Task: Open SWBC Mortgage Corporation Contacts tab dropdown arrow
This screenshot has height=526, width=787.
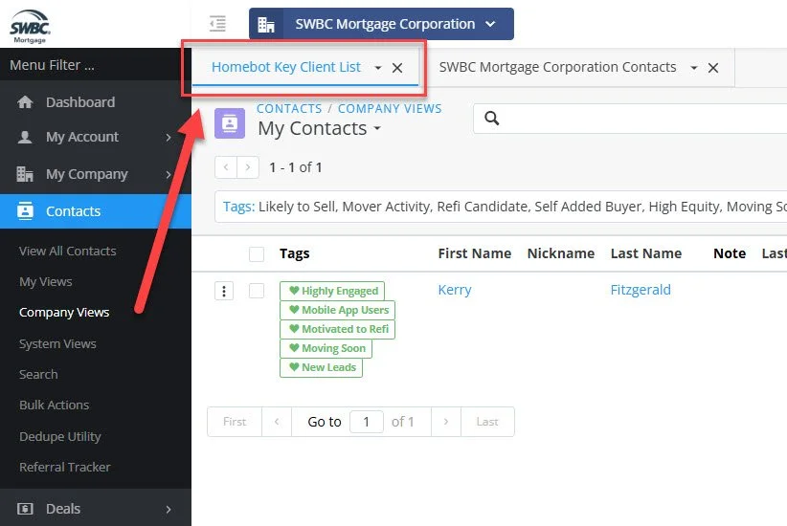Action: point(693,68)
